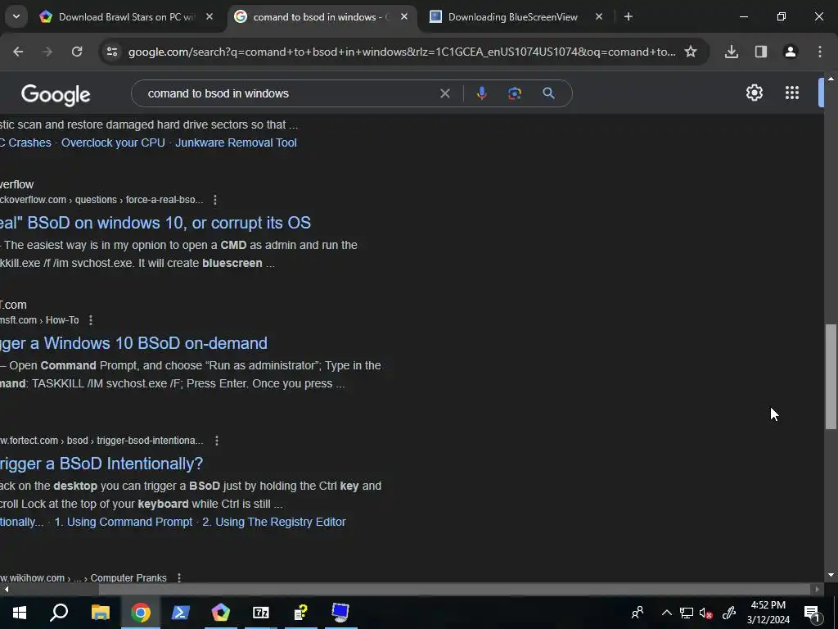
Task: Open 'trigger a BSoD Intentionally?' result
Action: pos(101,464)
